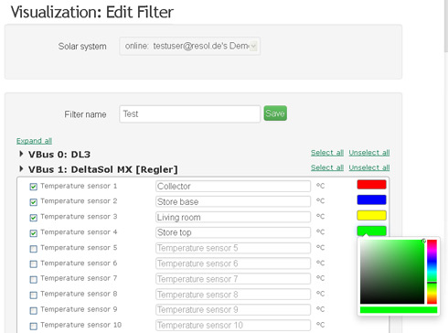The height and width of the screenshot is (333, 448).
Task: Collapse the VBus 1: DeltaSol MX section
Action: point(21,168)
